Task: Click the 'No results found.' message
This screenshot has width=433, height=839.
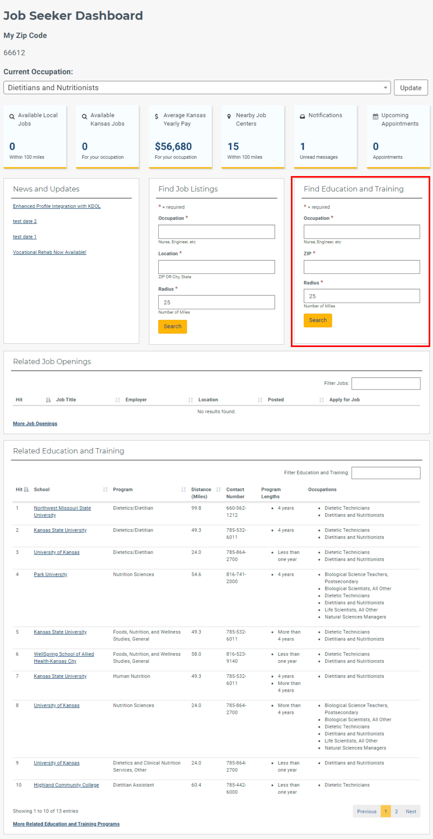Action: pyautogui.click(x=216, y=412)
